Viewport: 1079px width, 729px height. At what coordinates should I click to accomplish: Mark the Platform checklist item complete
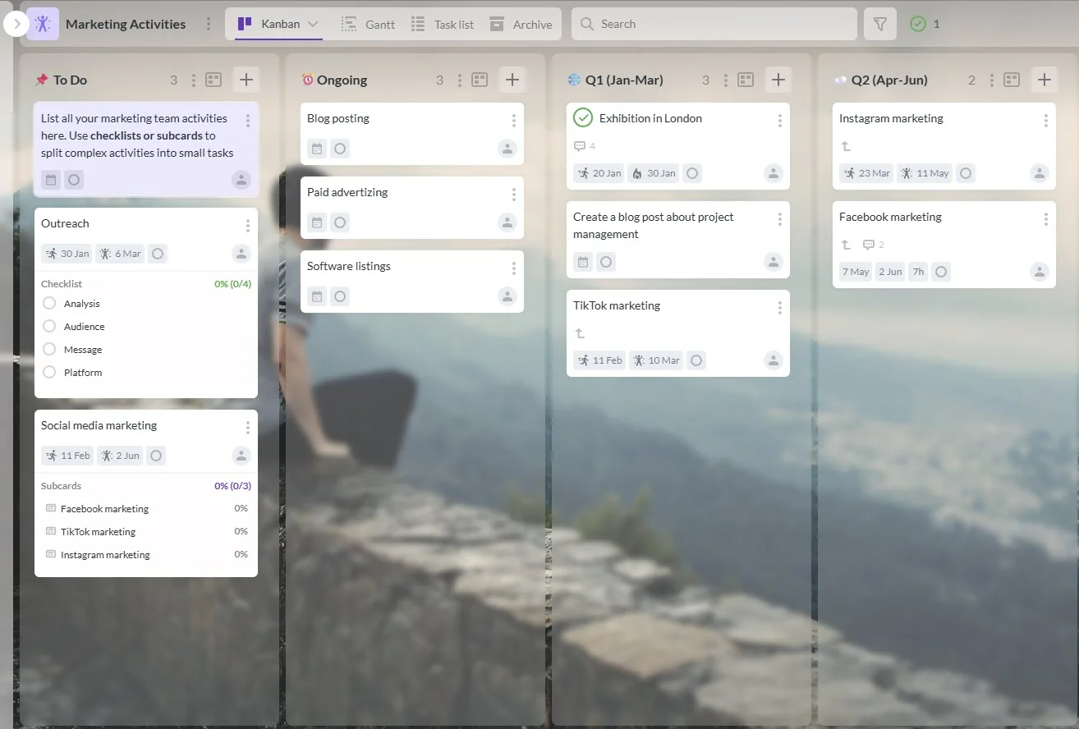[x=48, y=372]
